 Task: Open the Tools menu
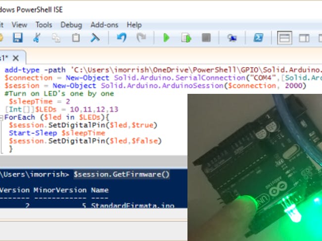point(44,25)
